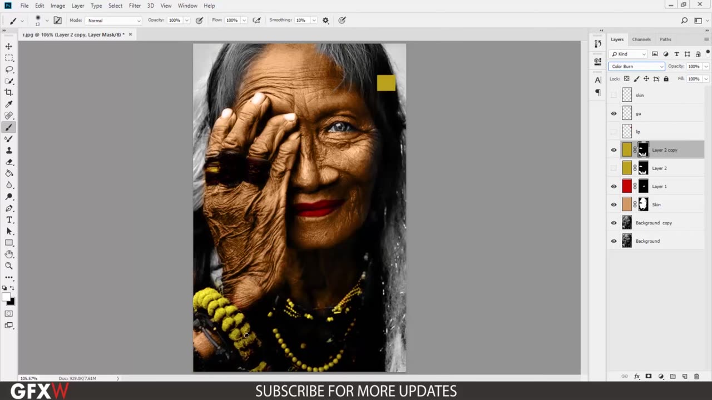Filter layers by adjustment layer icon
The height and width of the screenshot is (400, 712).
(x=666, y=54)
